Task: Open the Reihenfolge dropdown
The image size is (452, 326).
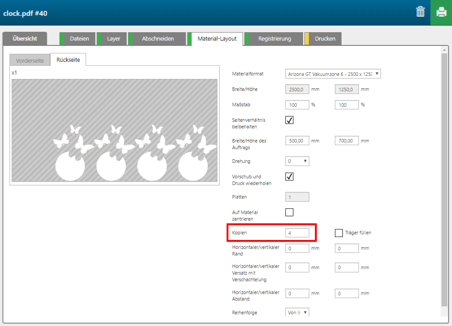Action: (297, 312)
